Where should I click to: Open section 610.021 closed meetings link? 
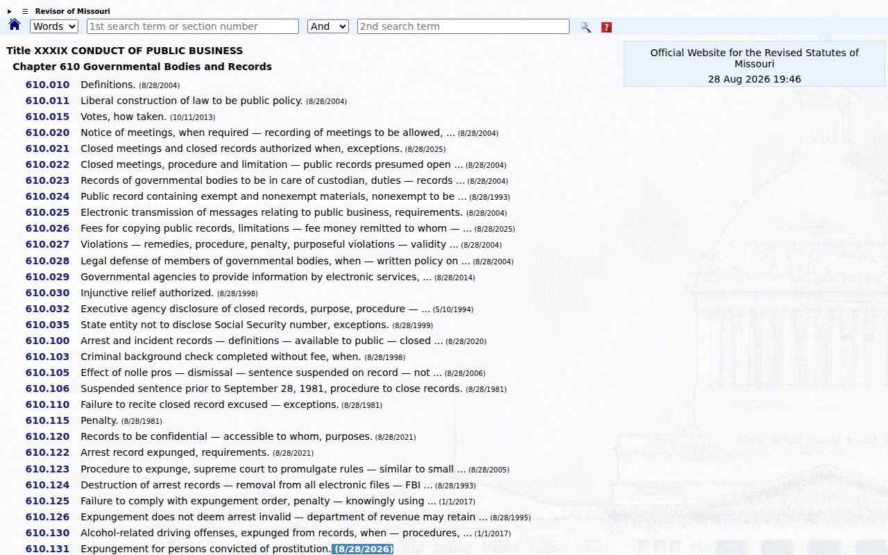point(48,148)
